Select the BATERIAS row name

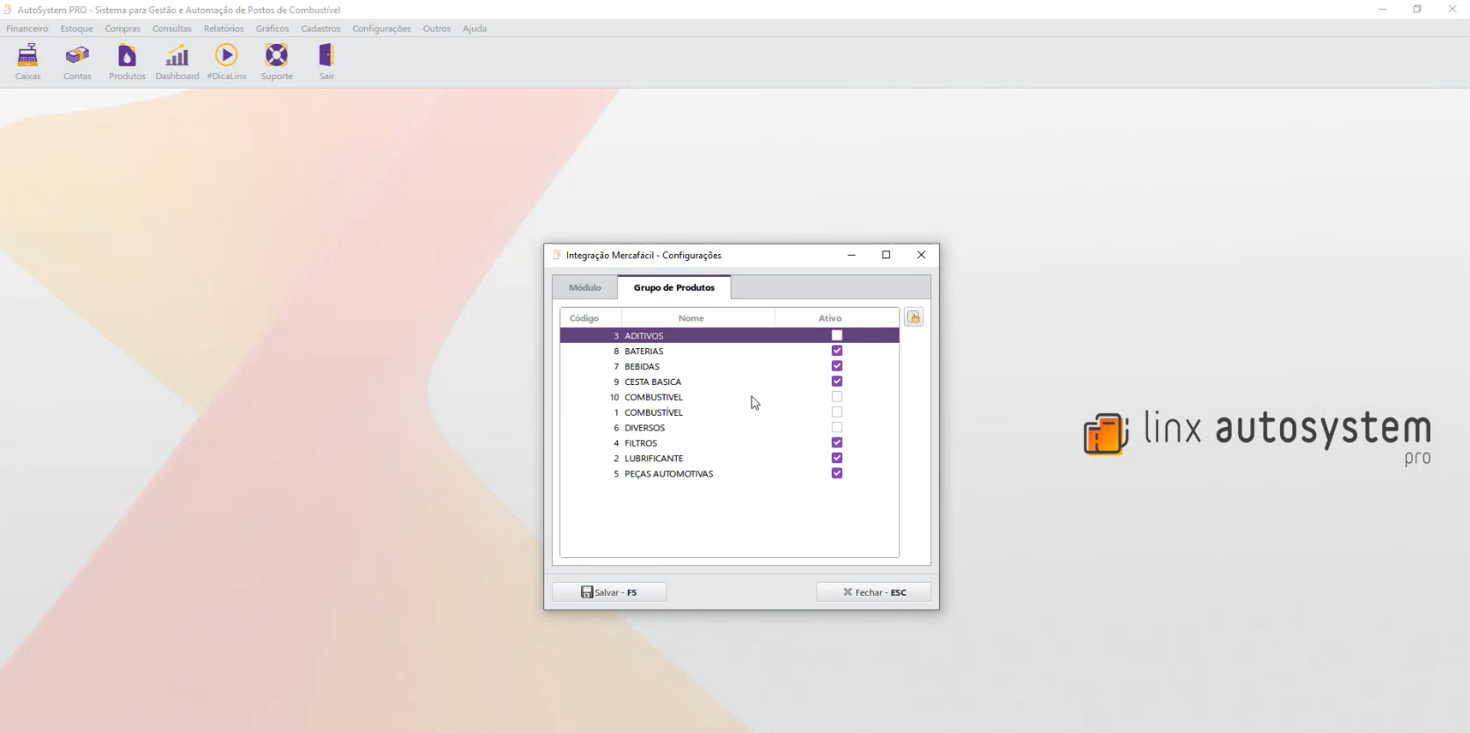[x=644, y=351]
